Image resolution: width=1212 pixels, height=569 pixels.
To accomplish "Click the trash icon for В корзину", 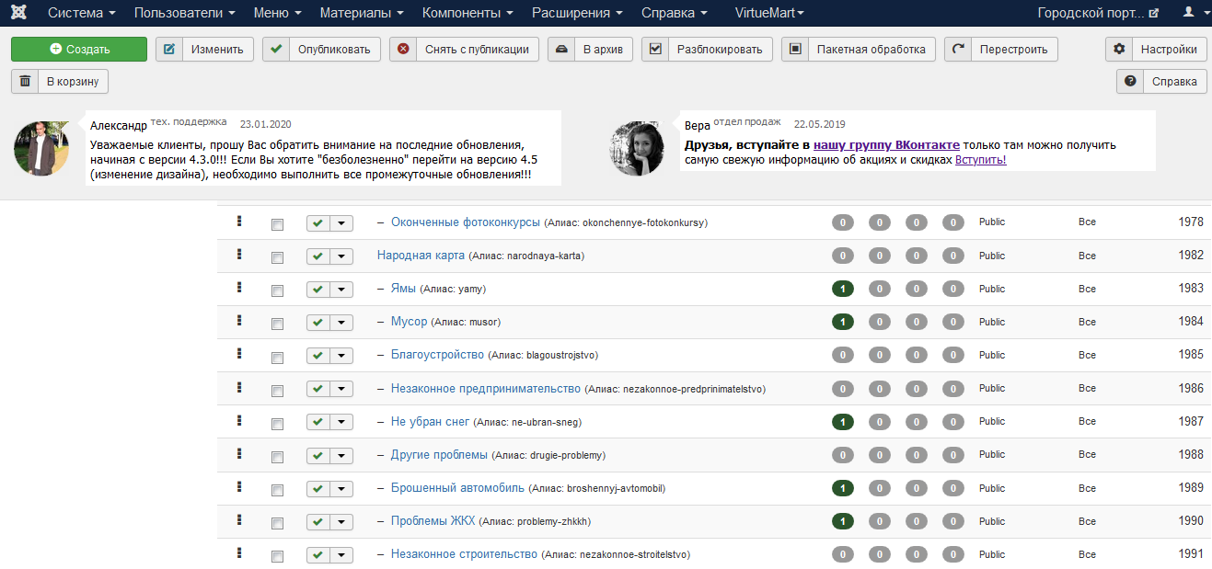I will click(x=25, y=82).
